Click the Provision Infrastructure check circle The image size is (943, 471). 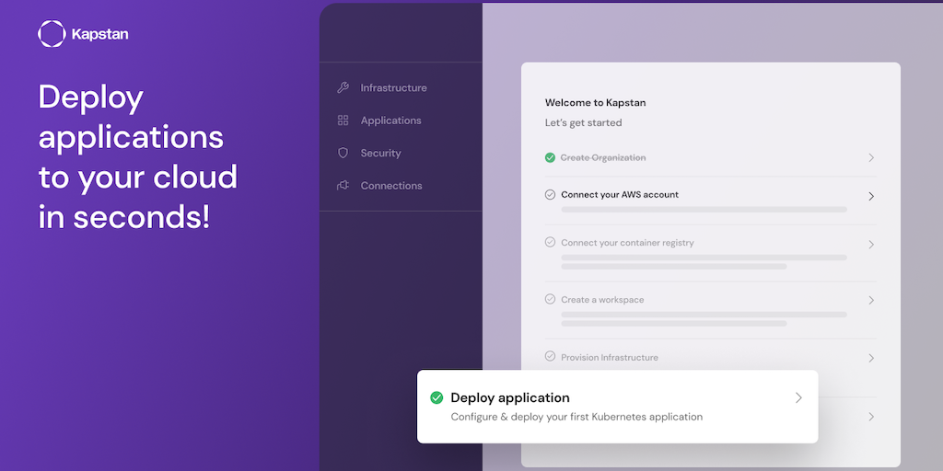coord(550,357)
